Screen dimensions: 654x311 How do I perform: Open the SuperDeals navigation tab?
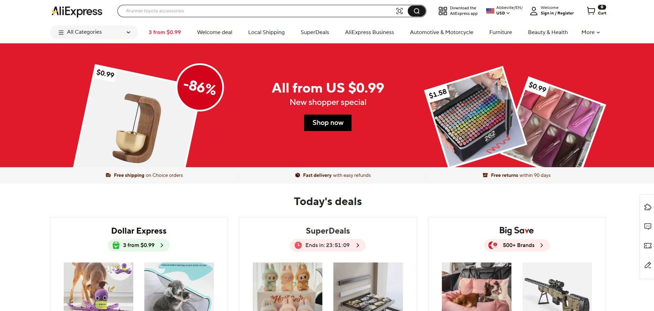pyautogui.click(x=315, y=32)
